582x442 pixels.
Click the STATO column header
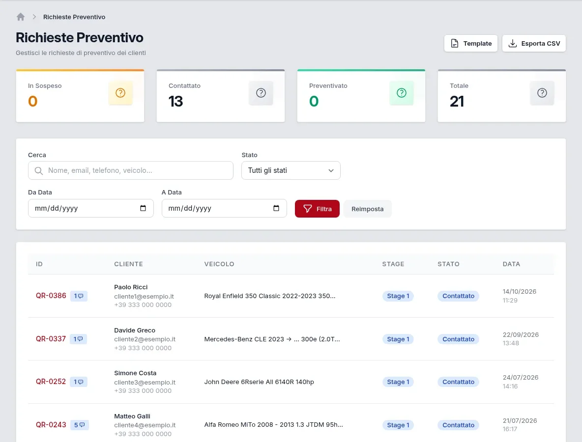448,264
